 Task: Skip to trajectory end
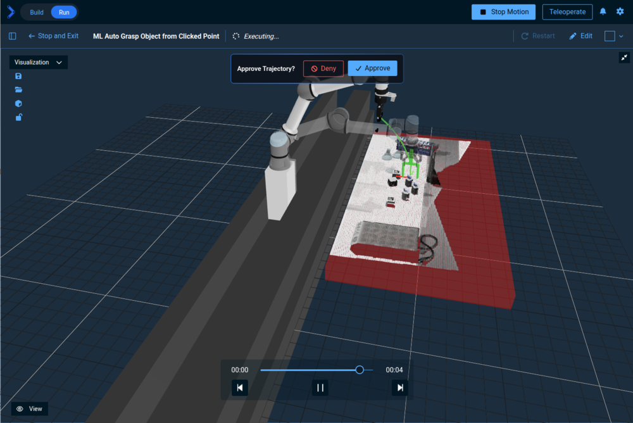[x=399, y=388]
